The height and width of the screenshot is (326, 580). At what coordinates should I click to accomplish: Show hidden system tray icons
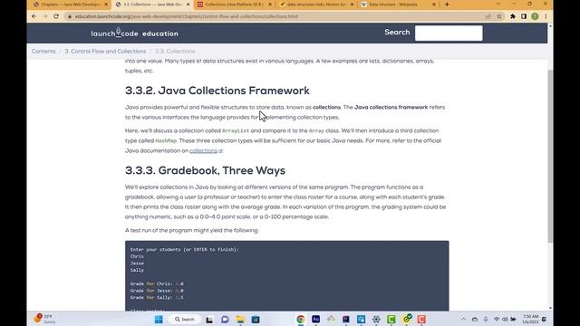(463, 320)
